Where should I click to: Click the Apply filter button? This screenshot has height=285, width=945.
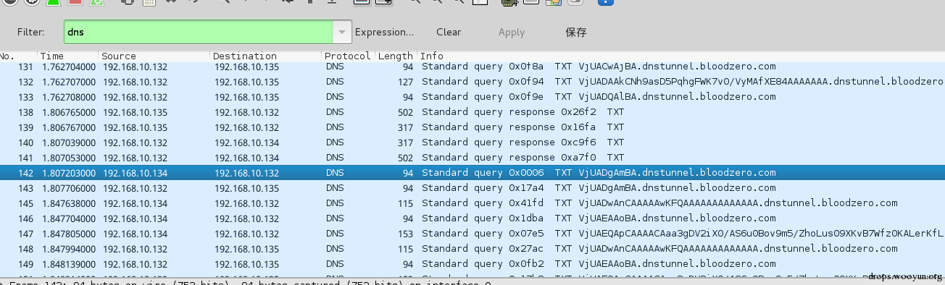[512, 32]
